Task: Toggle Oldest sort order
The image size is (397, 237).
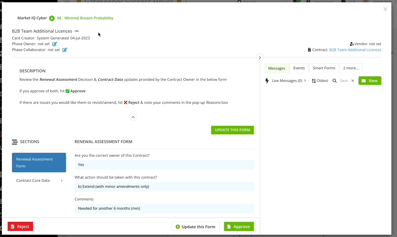Action: click(320, 81)
